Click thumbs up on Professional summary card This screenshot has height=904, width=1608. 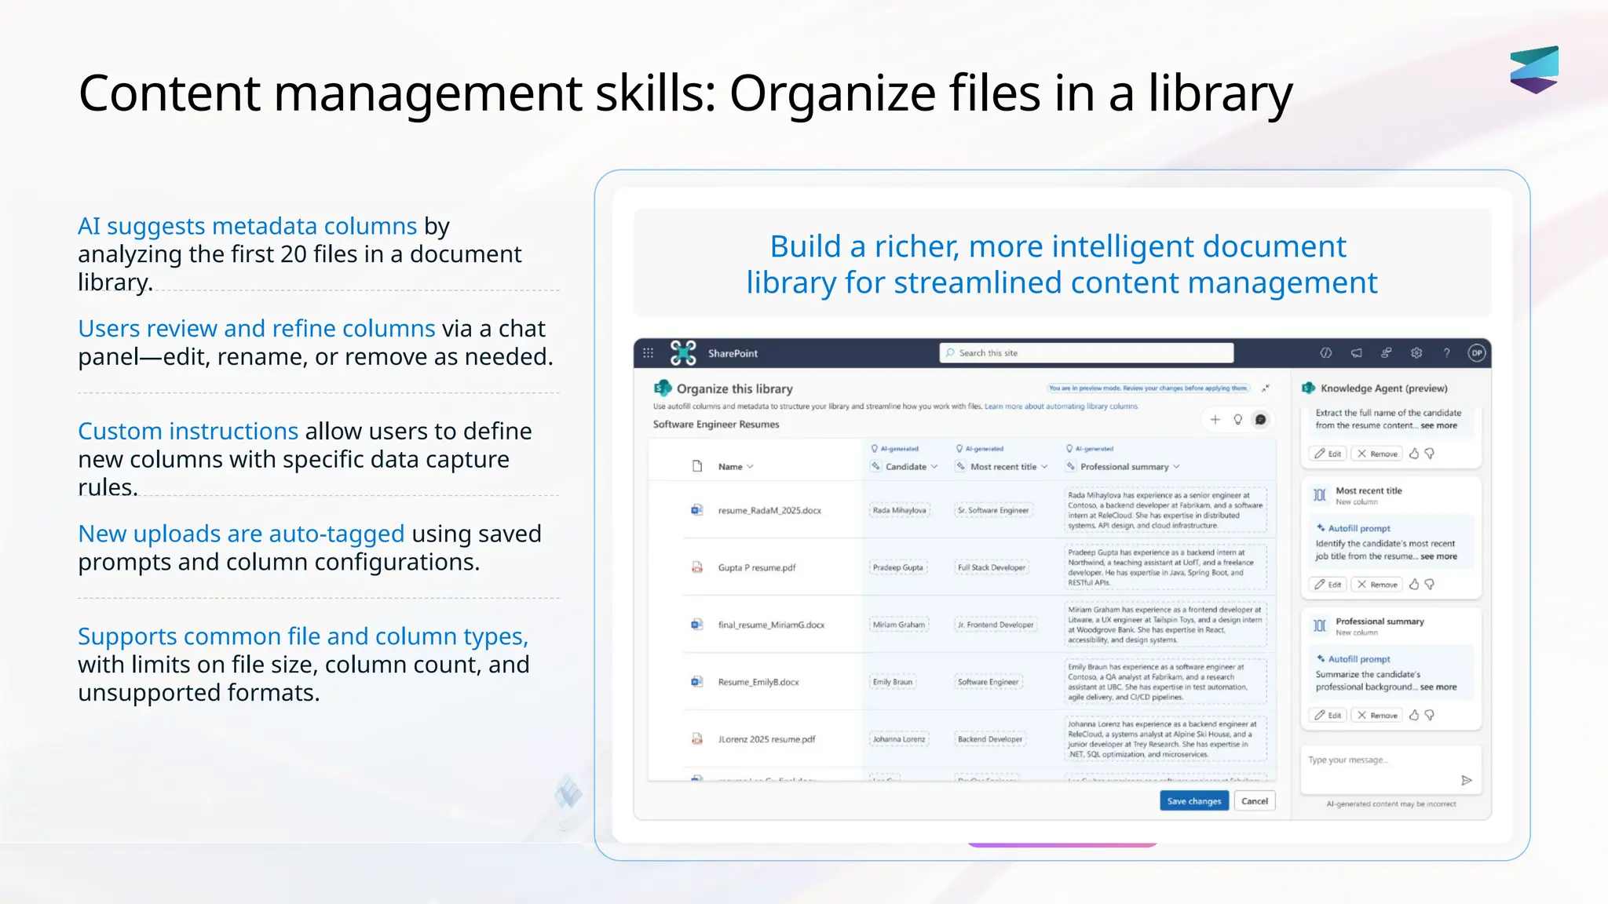tap(1414, 715)
